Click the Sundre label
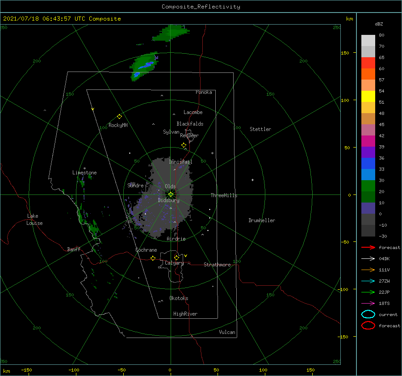 pos(135,185)
